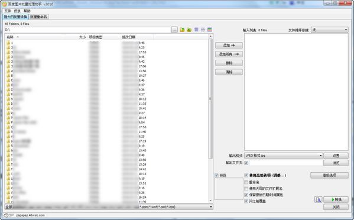This screenshot has width=354, height=220.
Task: Switch file list to thumbnails view icon
Action: pos(210,30)
